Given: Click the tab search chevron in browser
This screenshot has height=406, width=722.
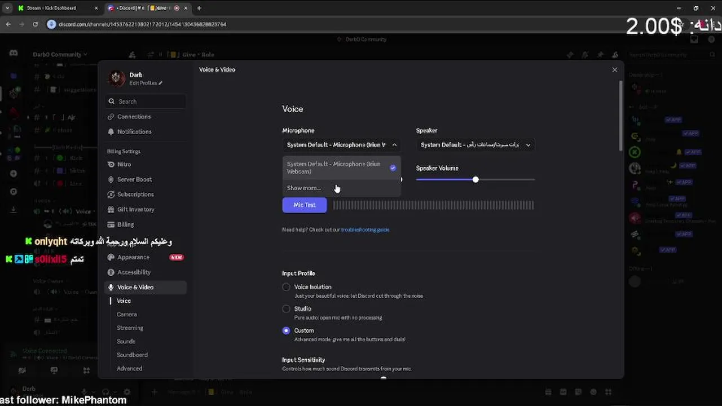Looking at the screenshot, I should pos(8,8).
